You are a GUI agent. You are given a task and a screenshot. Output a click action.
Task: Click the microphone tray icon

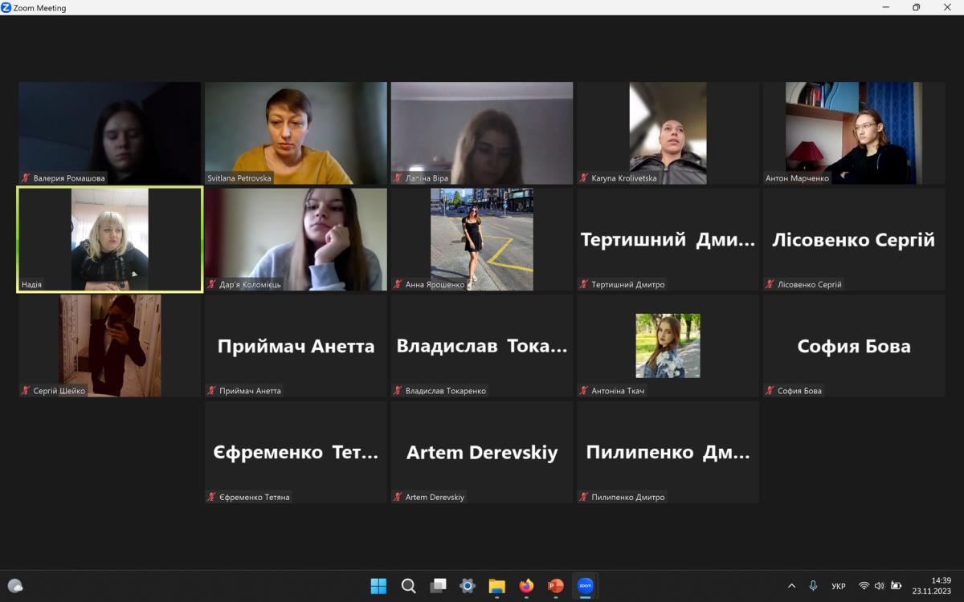(x=813, y=586)
